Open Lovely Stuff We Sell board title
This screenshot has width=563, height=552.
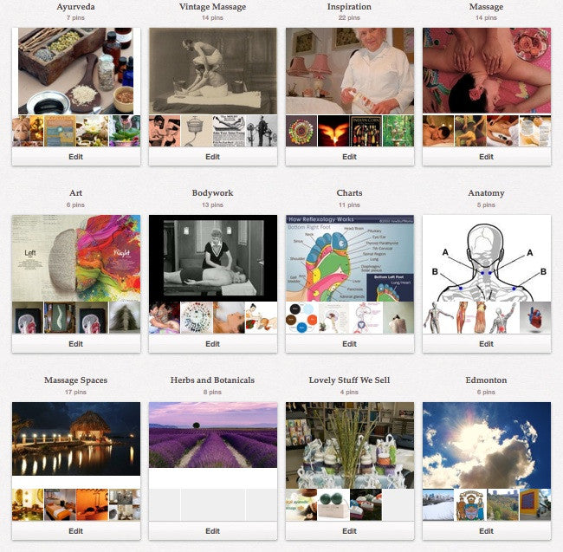[349, 380]
